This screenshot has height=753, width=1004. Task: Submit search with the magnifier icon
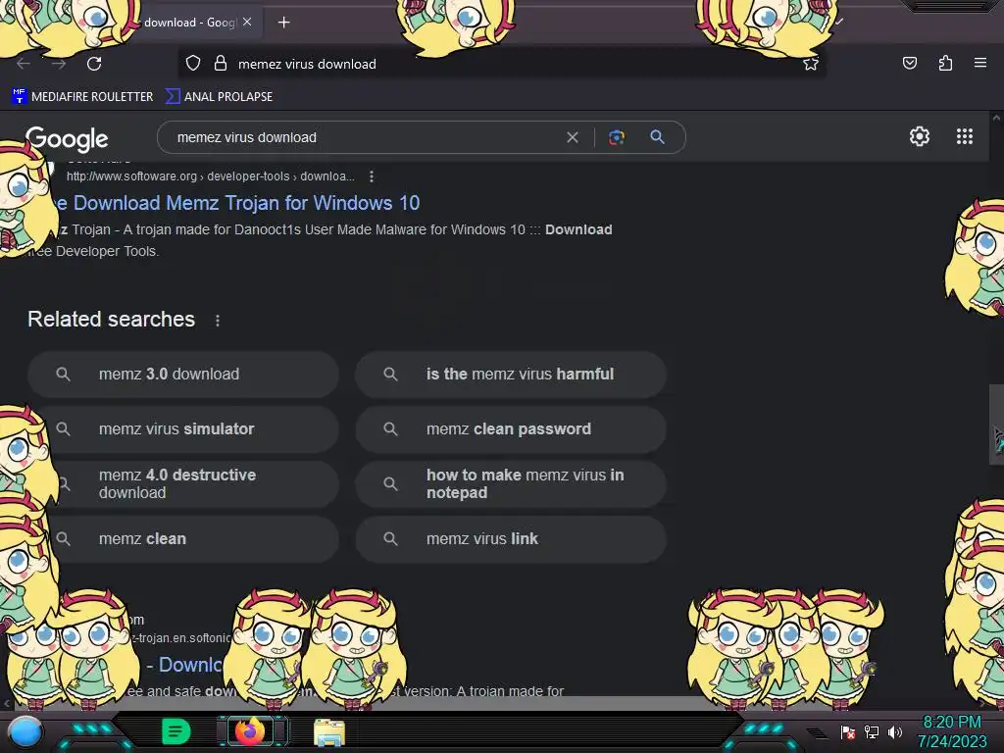657,137
